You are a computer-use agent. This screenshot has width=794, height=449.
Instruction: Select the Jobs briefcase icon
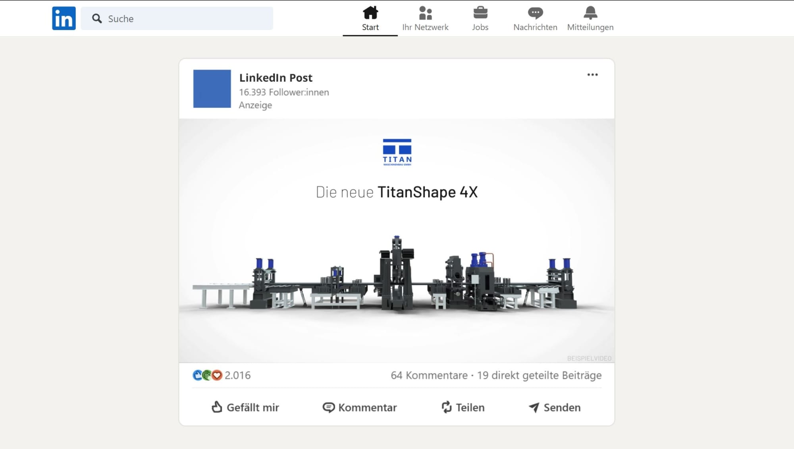tap(480, 13)
